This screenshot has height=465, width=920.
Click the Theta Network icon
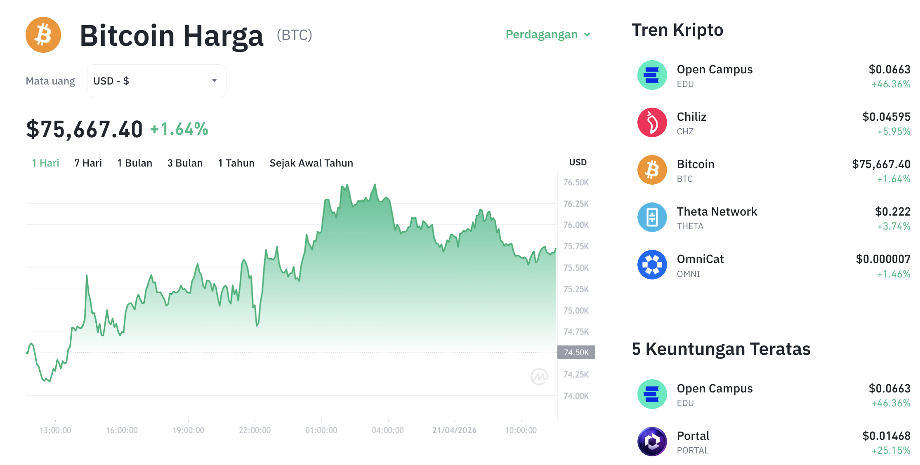click(652, 217)
